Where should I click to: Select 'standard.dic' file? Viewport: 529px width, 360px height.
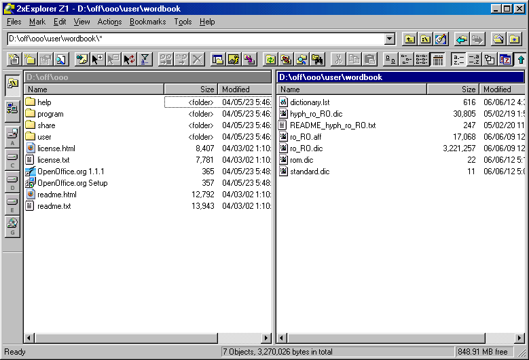pos(310,172)
